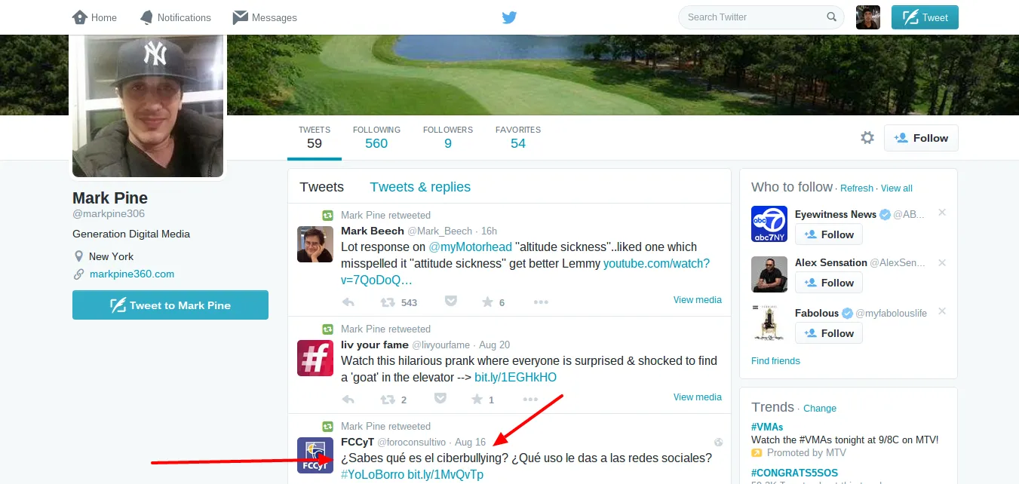
Task: Focus the Search Twitter field
Action: [760, 17]
